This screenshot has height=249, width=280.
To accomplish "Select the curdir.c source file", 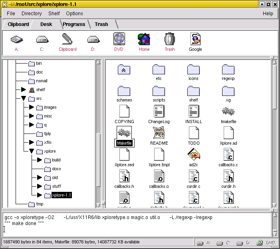I will tap(194, 176).
